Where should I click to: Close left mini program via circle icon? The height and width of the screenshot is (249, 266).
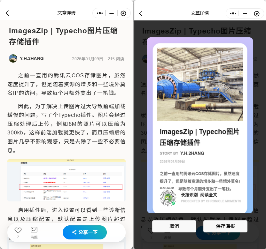(123, 13)
